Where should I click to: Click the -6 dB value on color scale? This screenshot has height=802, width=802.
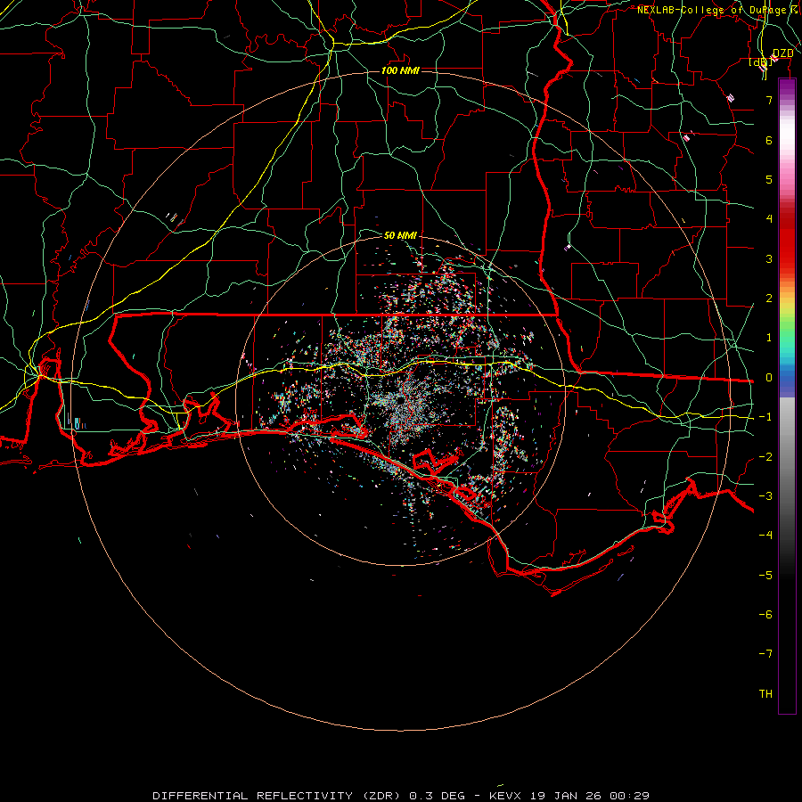[x=765, y=615]
